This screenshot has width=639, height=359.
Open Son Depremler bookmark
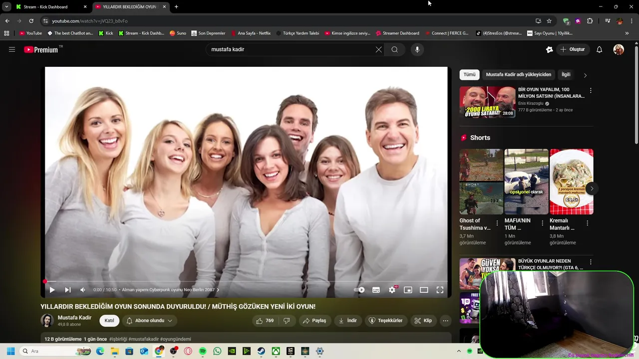tap(208, 33)
